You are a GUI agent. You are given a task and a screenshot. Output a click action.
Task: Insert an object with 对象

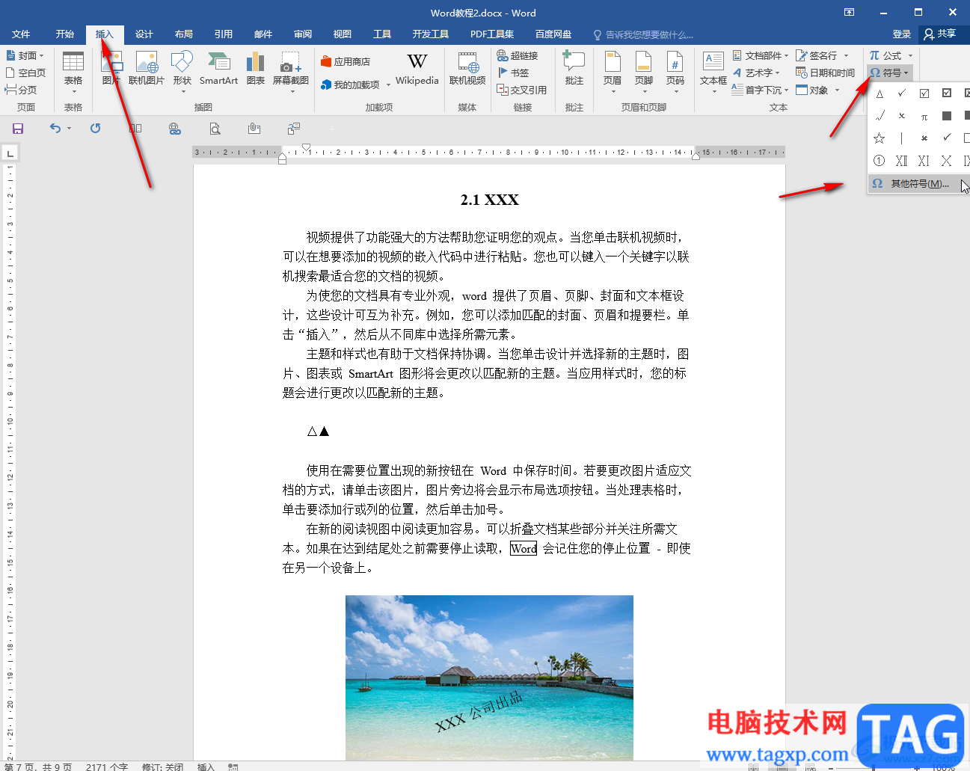pyautogui.click(x=817, y=90)
